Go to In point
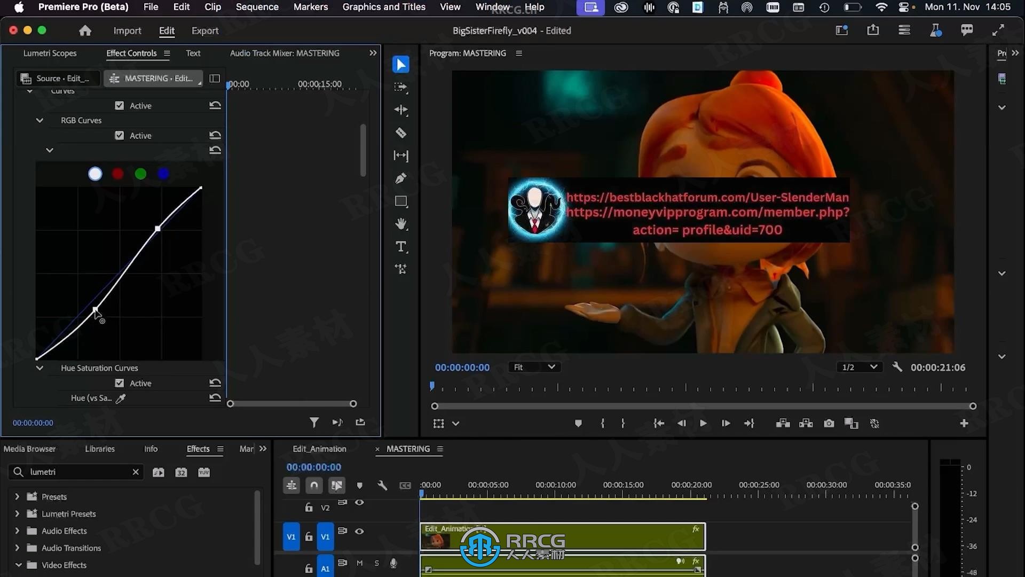1025x577 pixels. [x=659, y=424]
